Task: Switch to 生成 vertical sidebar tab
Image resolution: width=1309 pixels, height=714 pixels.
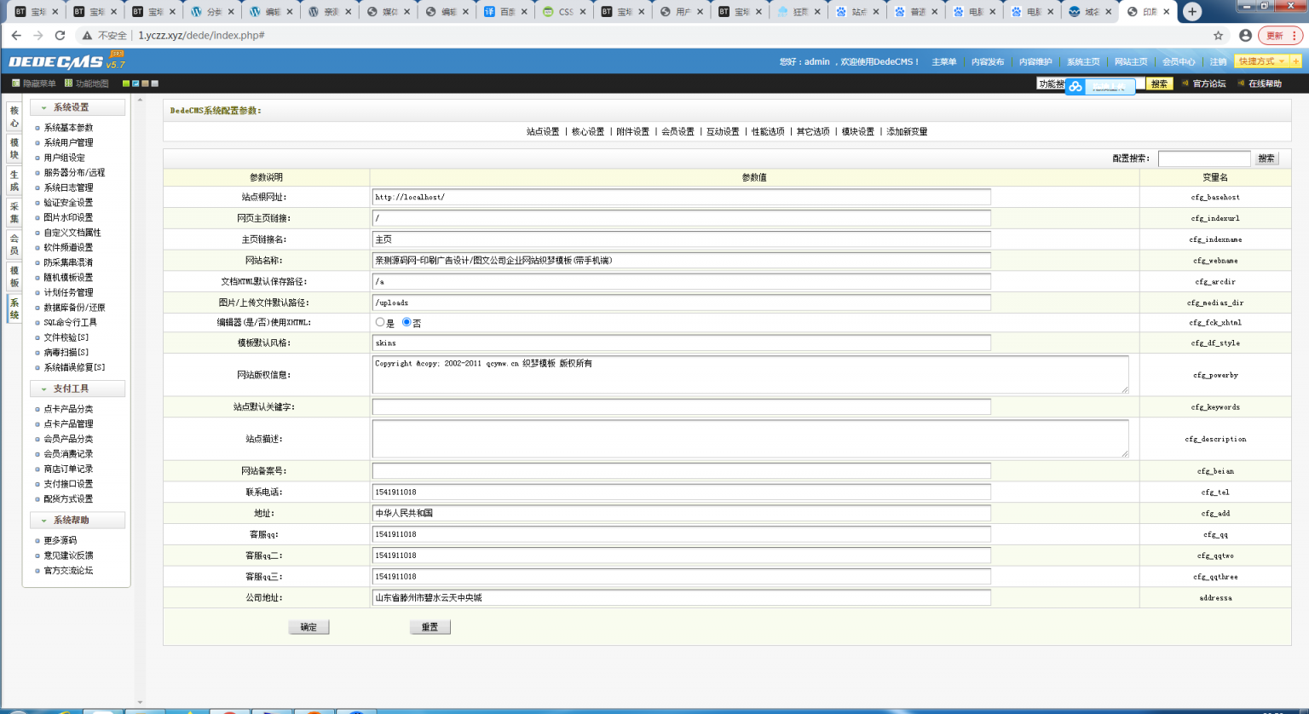Action: pyautogui.click(x=14, y=181)
